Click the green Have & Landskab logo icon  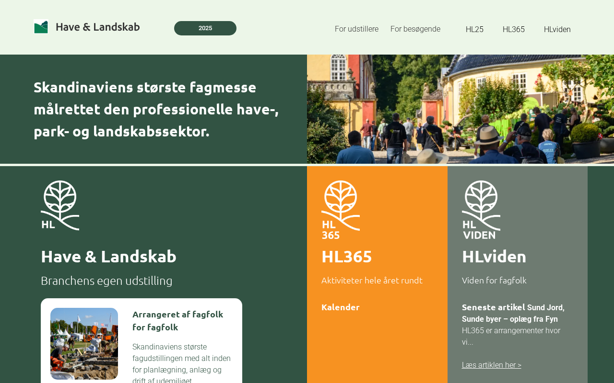click(41, 26)
